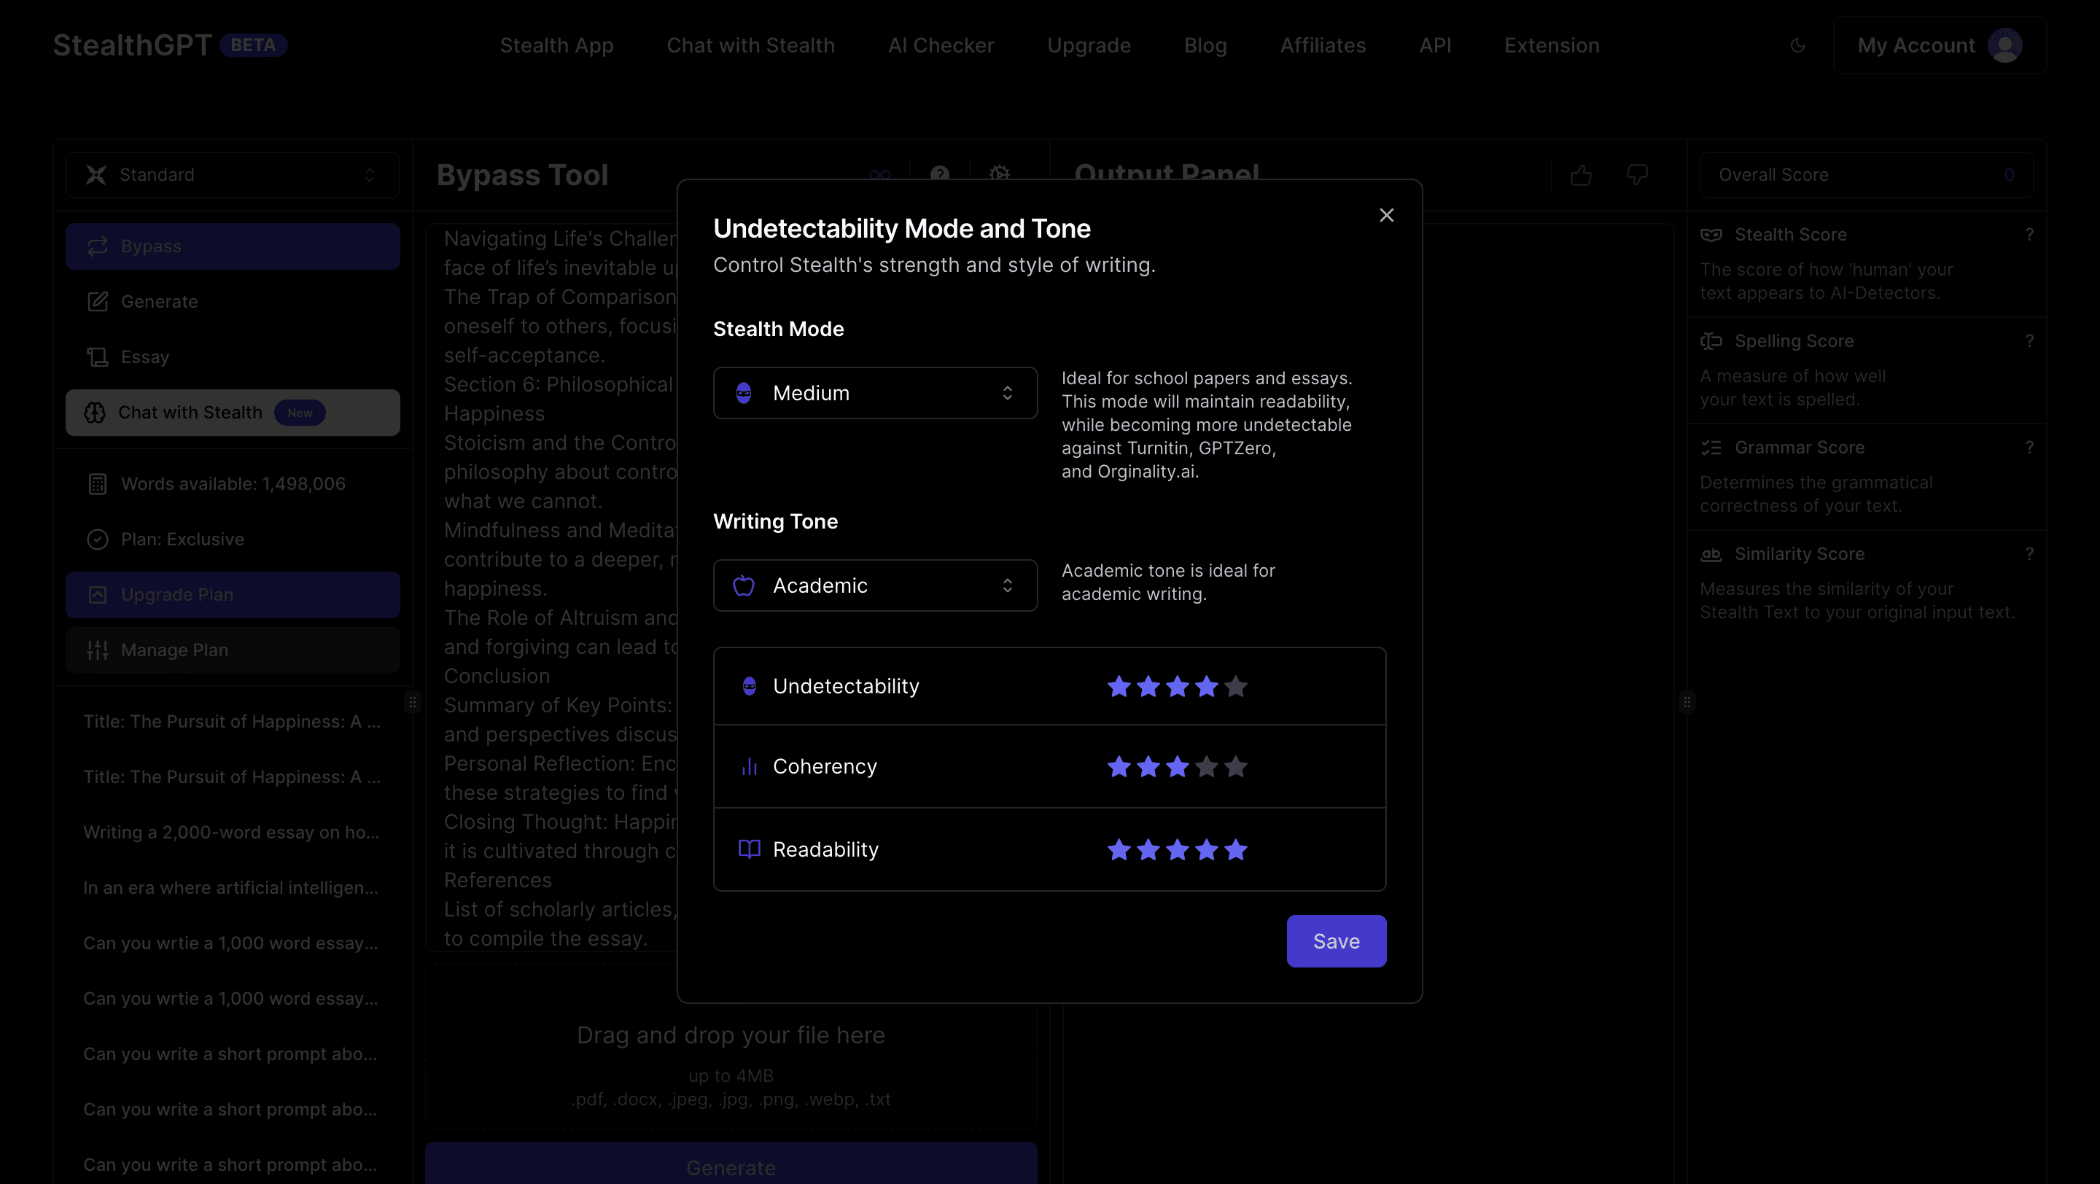
Task: Click the Stealth Score question mark
Action: pyautogui.click(x=2029, y=235)
